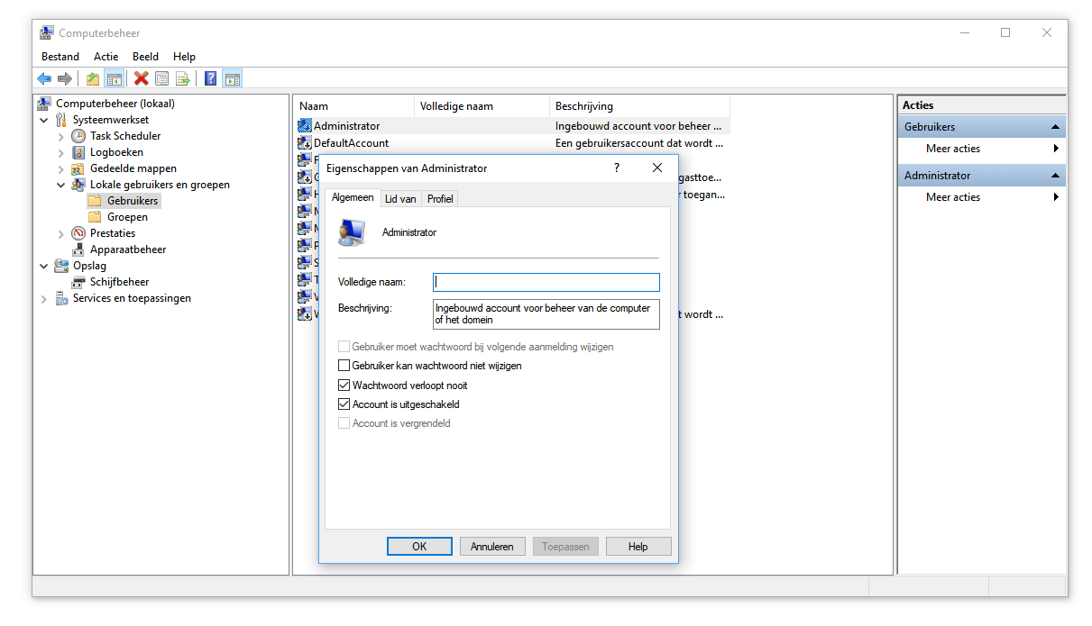Viewport: 1092px width, 626px height.
Task: Click the forward navigation arrow icon
Action: point(65,78)
